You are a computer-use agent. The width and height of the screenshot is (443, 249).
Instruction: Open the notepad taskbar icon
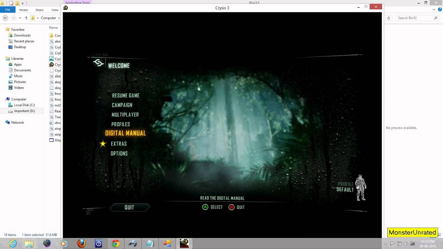click(x=150, y=243)
